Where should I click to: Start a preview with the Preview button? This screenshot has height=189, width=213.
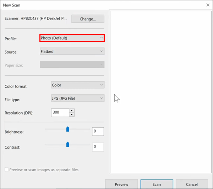tap(121, 184)
